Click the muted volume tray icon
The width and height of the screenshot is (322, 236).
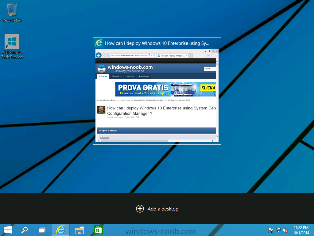pyautogui.click(x=285, y=230)
